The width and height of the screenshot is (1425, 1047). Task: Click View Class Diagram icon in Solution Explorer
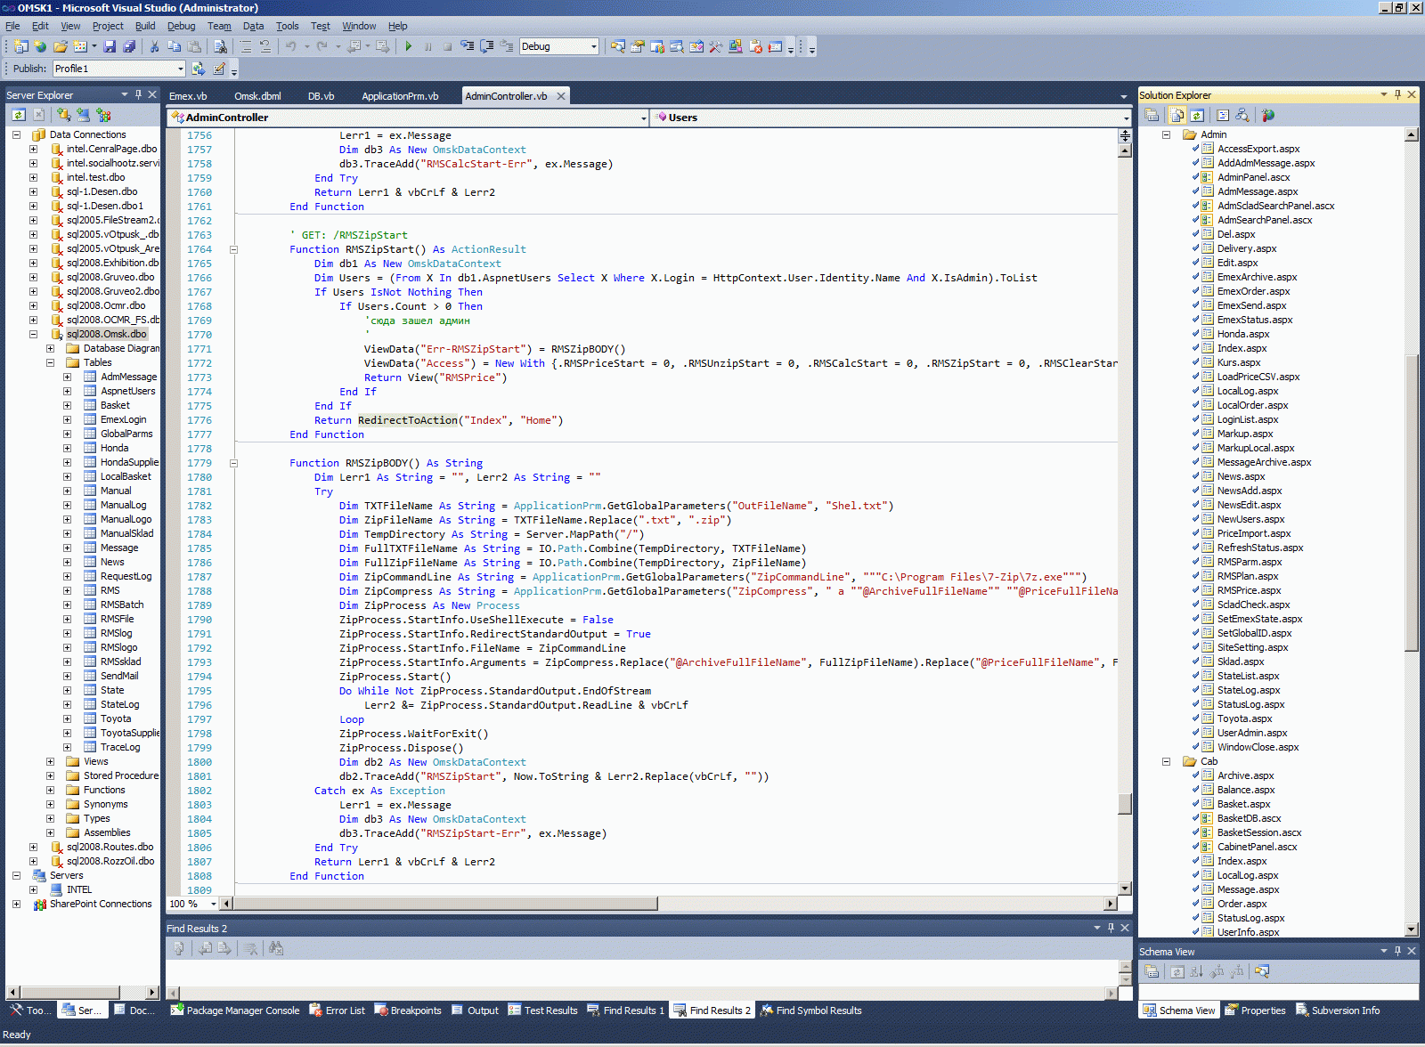1242,115
